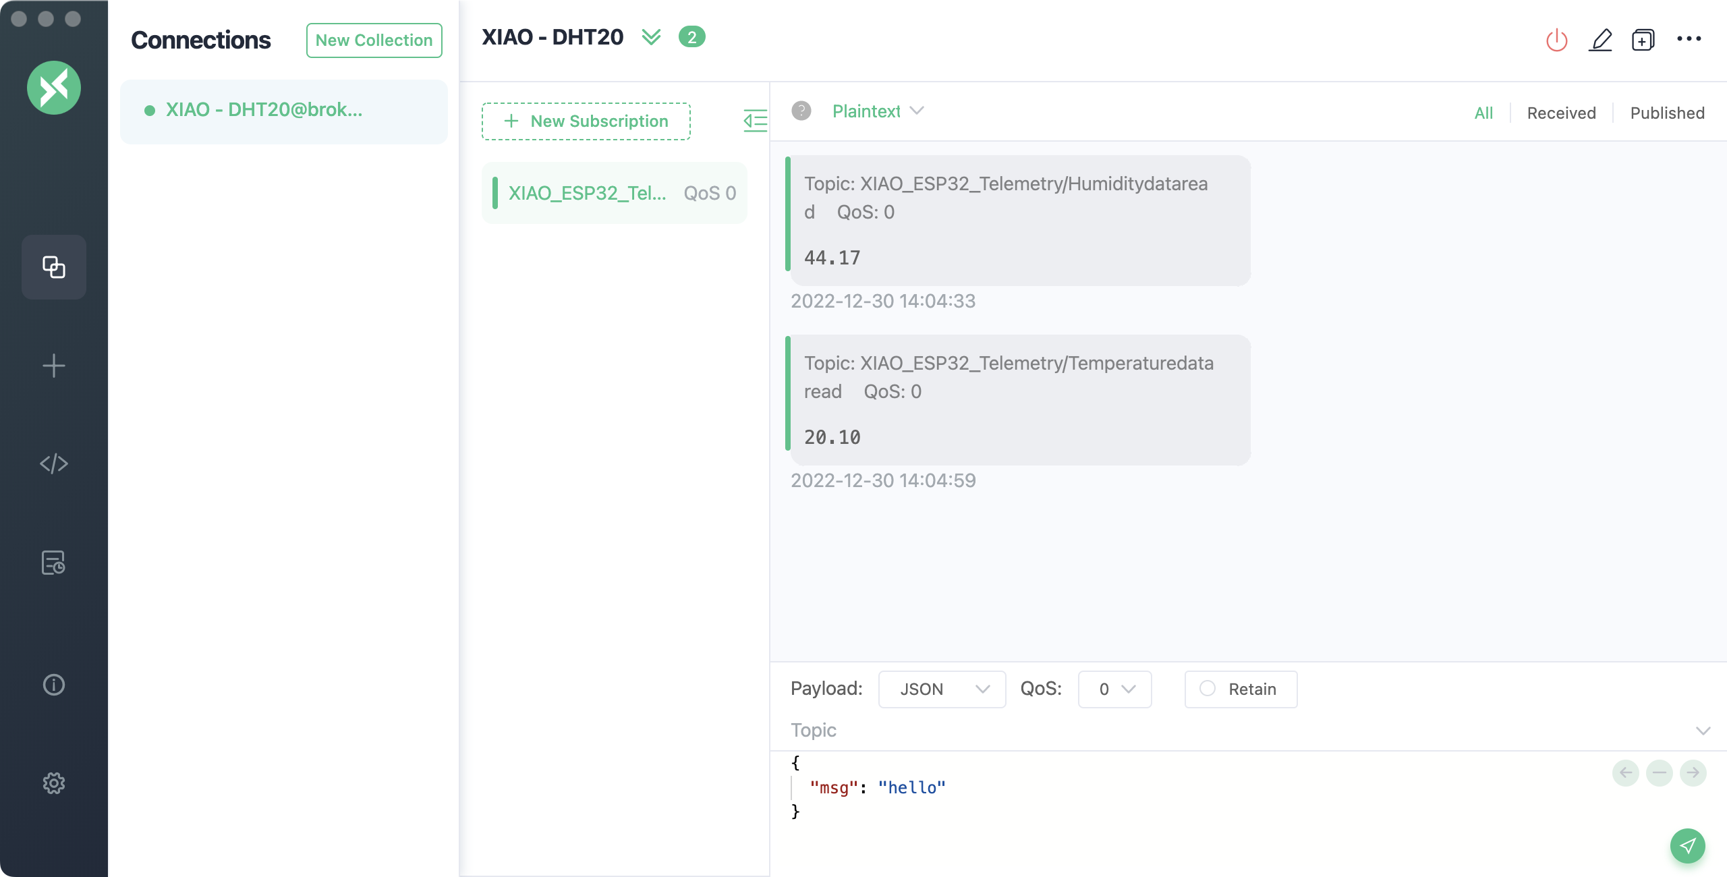Open the three-dots more menu
The height and width of the screenshot is (877, 1727).
1689,39
